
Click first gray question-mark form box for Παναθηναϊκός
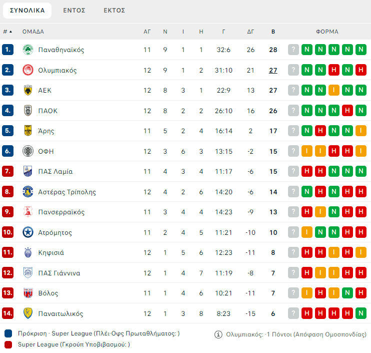coord(293,50)
